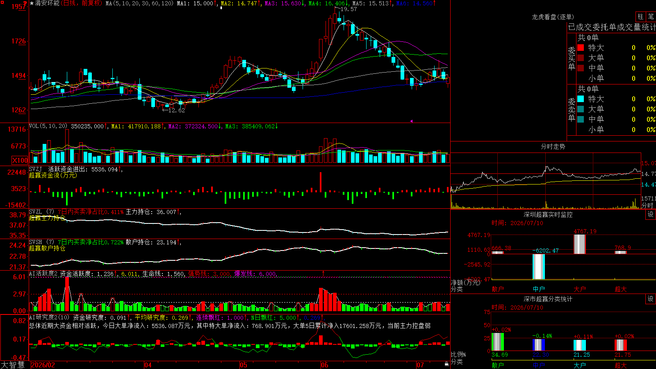Click the 大智慧 logo in the bottom corner
The height and width of the screenshot is (369, 656).
click(13, 365)
